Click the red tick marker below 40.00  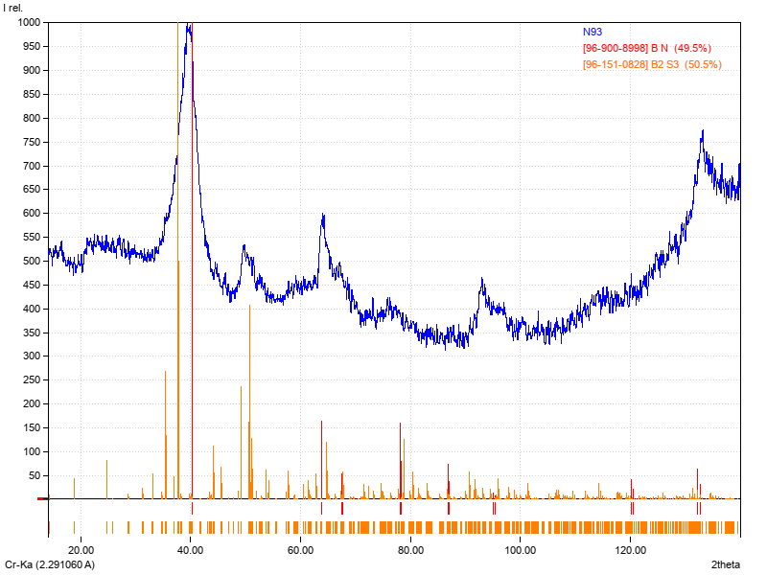pyautogui.click(x=193, y=509)
